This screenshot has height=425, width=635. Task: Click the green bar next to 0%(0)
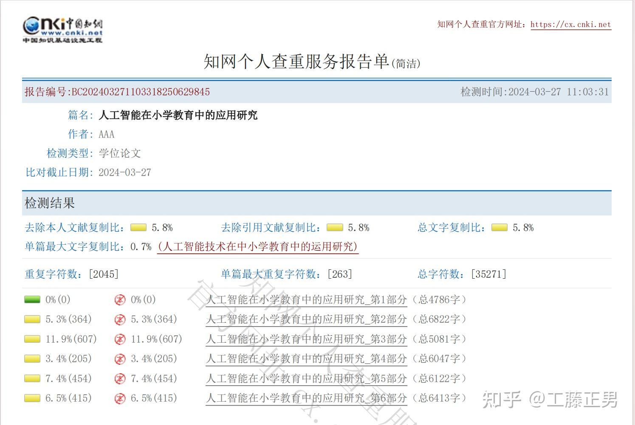click(32, 300)
